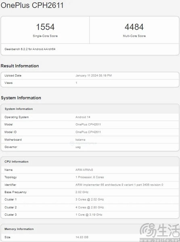
Task: Select the OnePlus CPH2611 value in Model row
Action: [88, 124]
